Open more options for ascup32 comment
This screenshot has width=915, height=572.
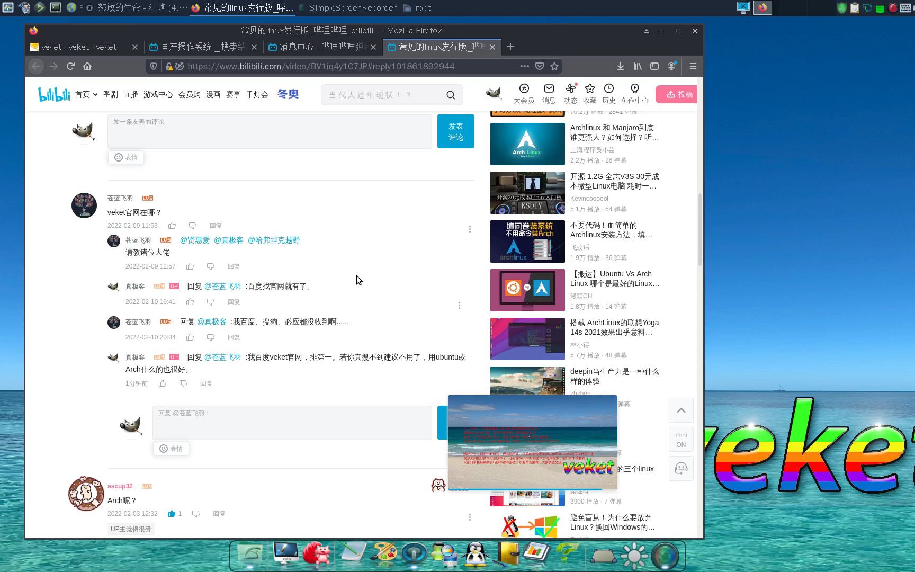470,517
